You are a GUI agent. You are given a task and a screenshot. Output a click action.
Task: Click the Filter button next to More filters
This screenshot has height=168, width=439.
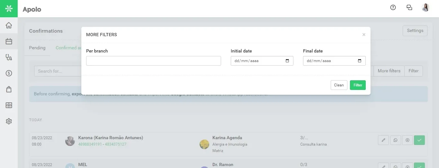pos(414,71)
